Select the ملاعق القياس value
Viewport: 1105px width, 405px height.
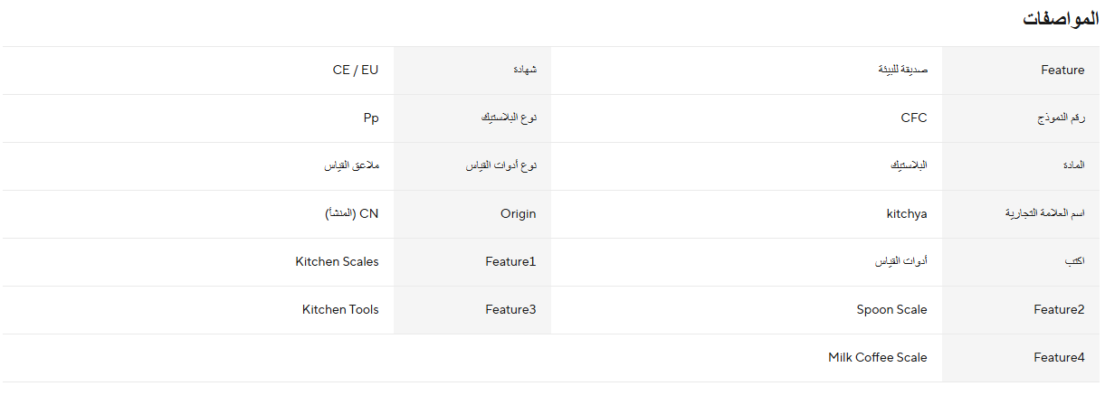point(352,165)
